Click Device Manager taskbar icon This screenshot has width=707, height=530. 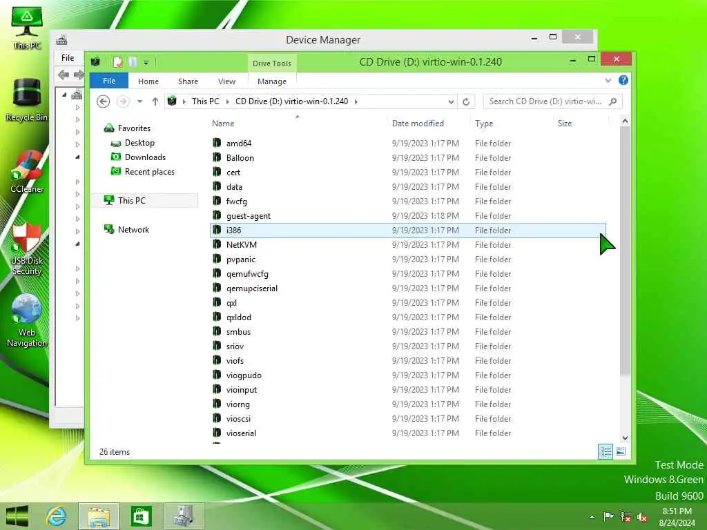tap(184, 516)
